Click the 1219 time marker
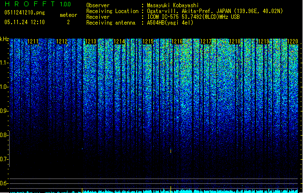303x193 pixels. pos(264,41)
